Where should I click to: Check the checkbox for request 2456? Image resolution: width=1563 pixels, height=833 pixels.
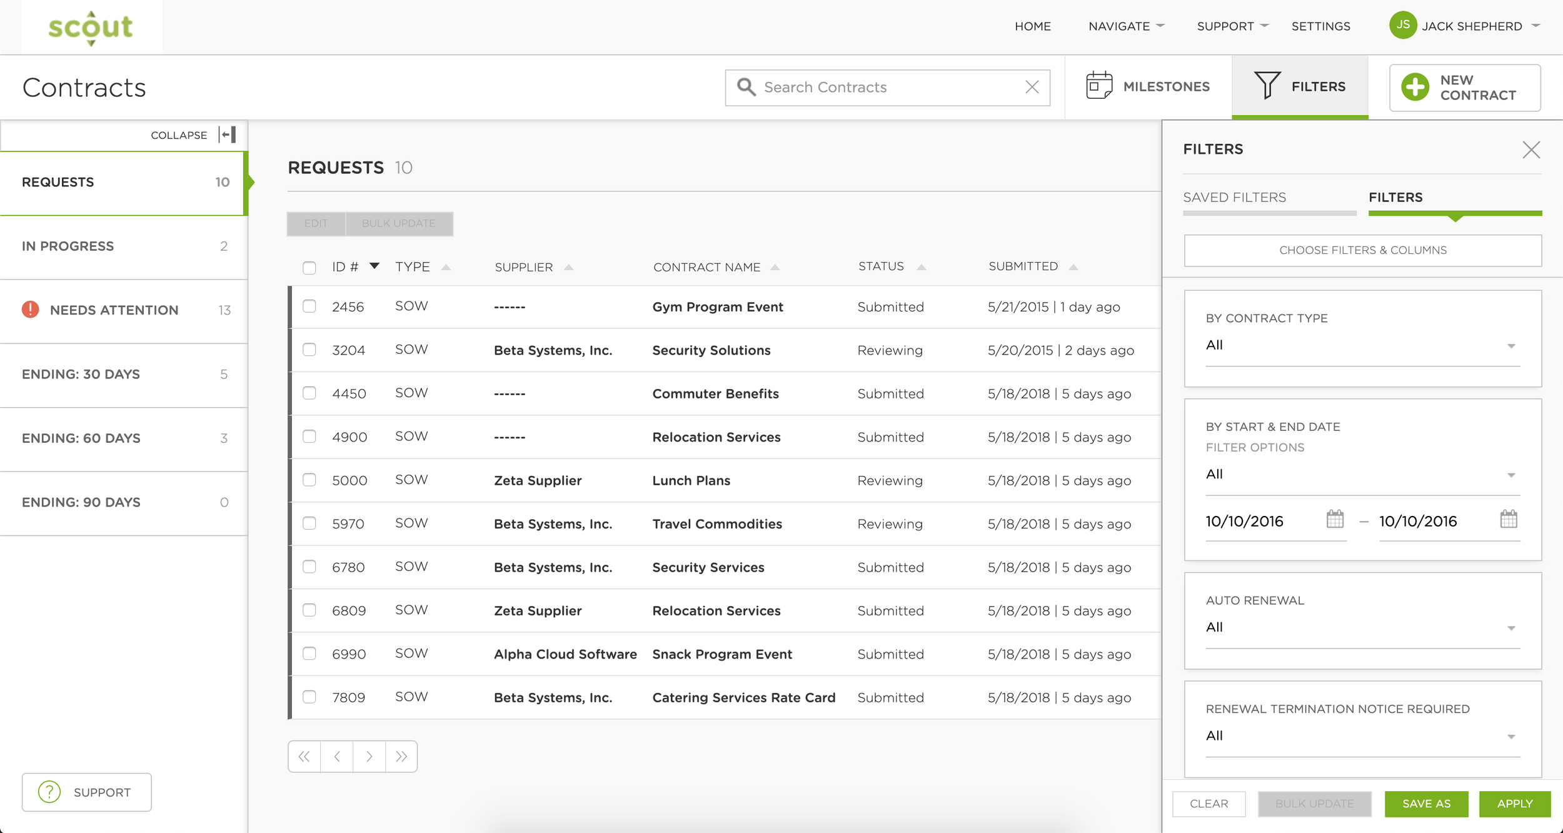point(310,306)
